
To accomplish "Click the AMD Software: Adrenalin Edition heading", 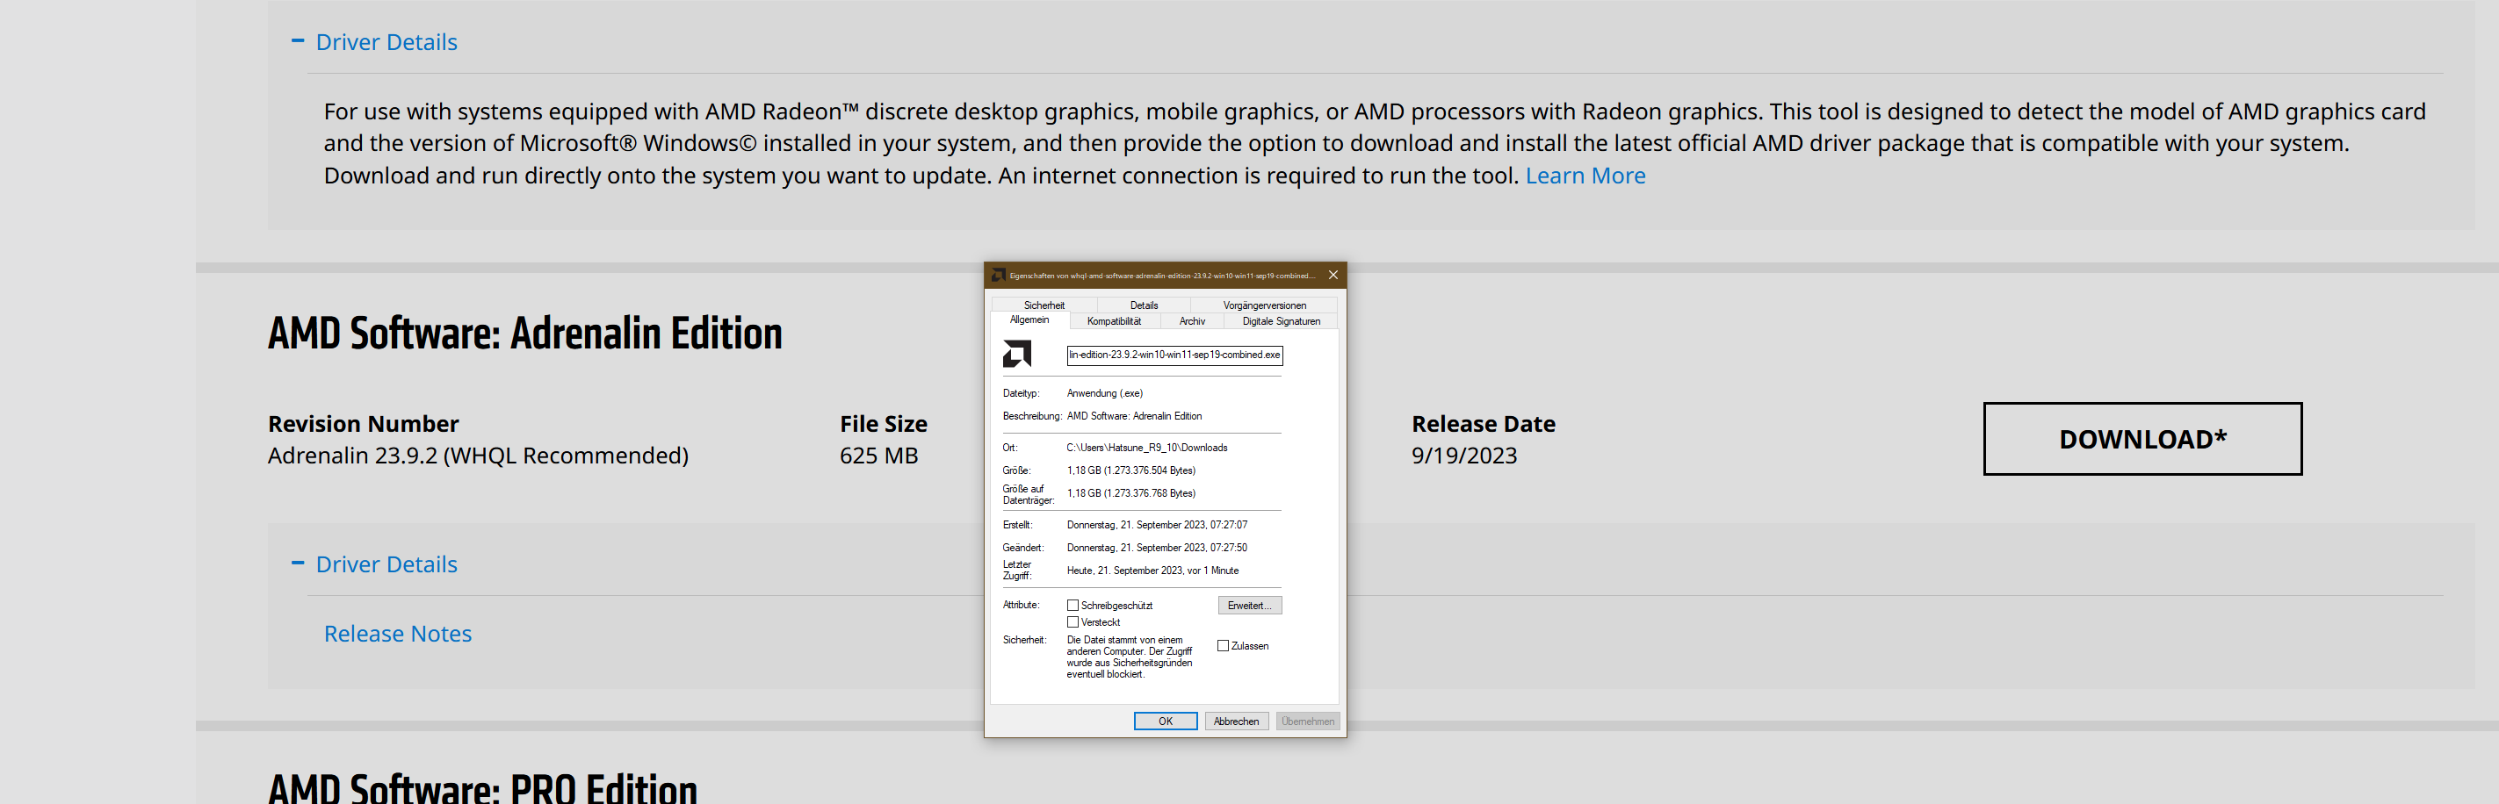I will (x=524, y=334).
